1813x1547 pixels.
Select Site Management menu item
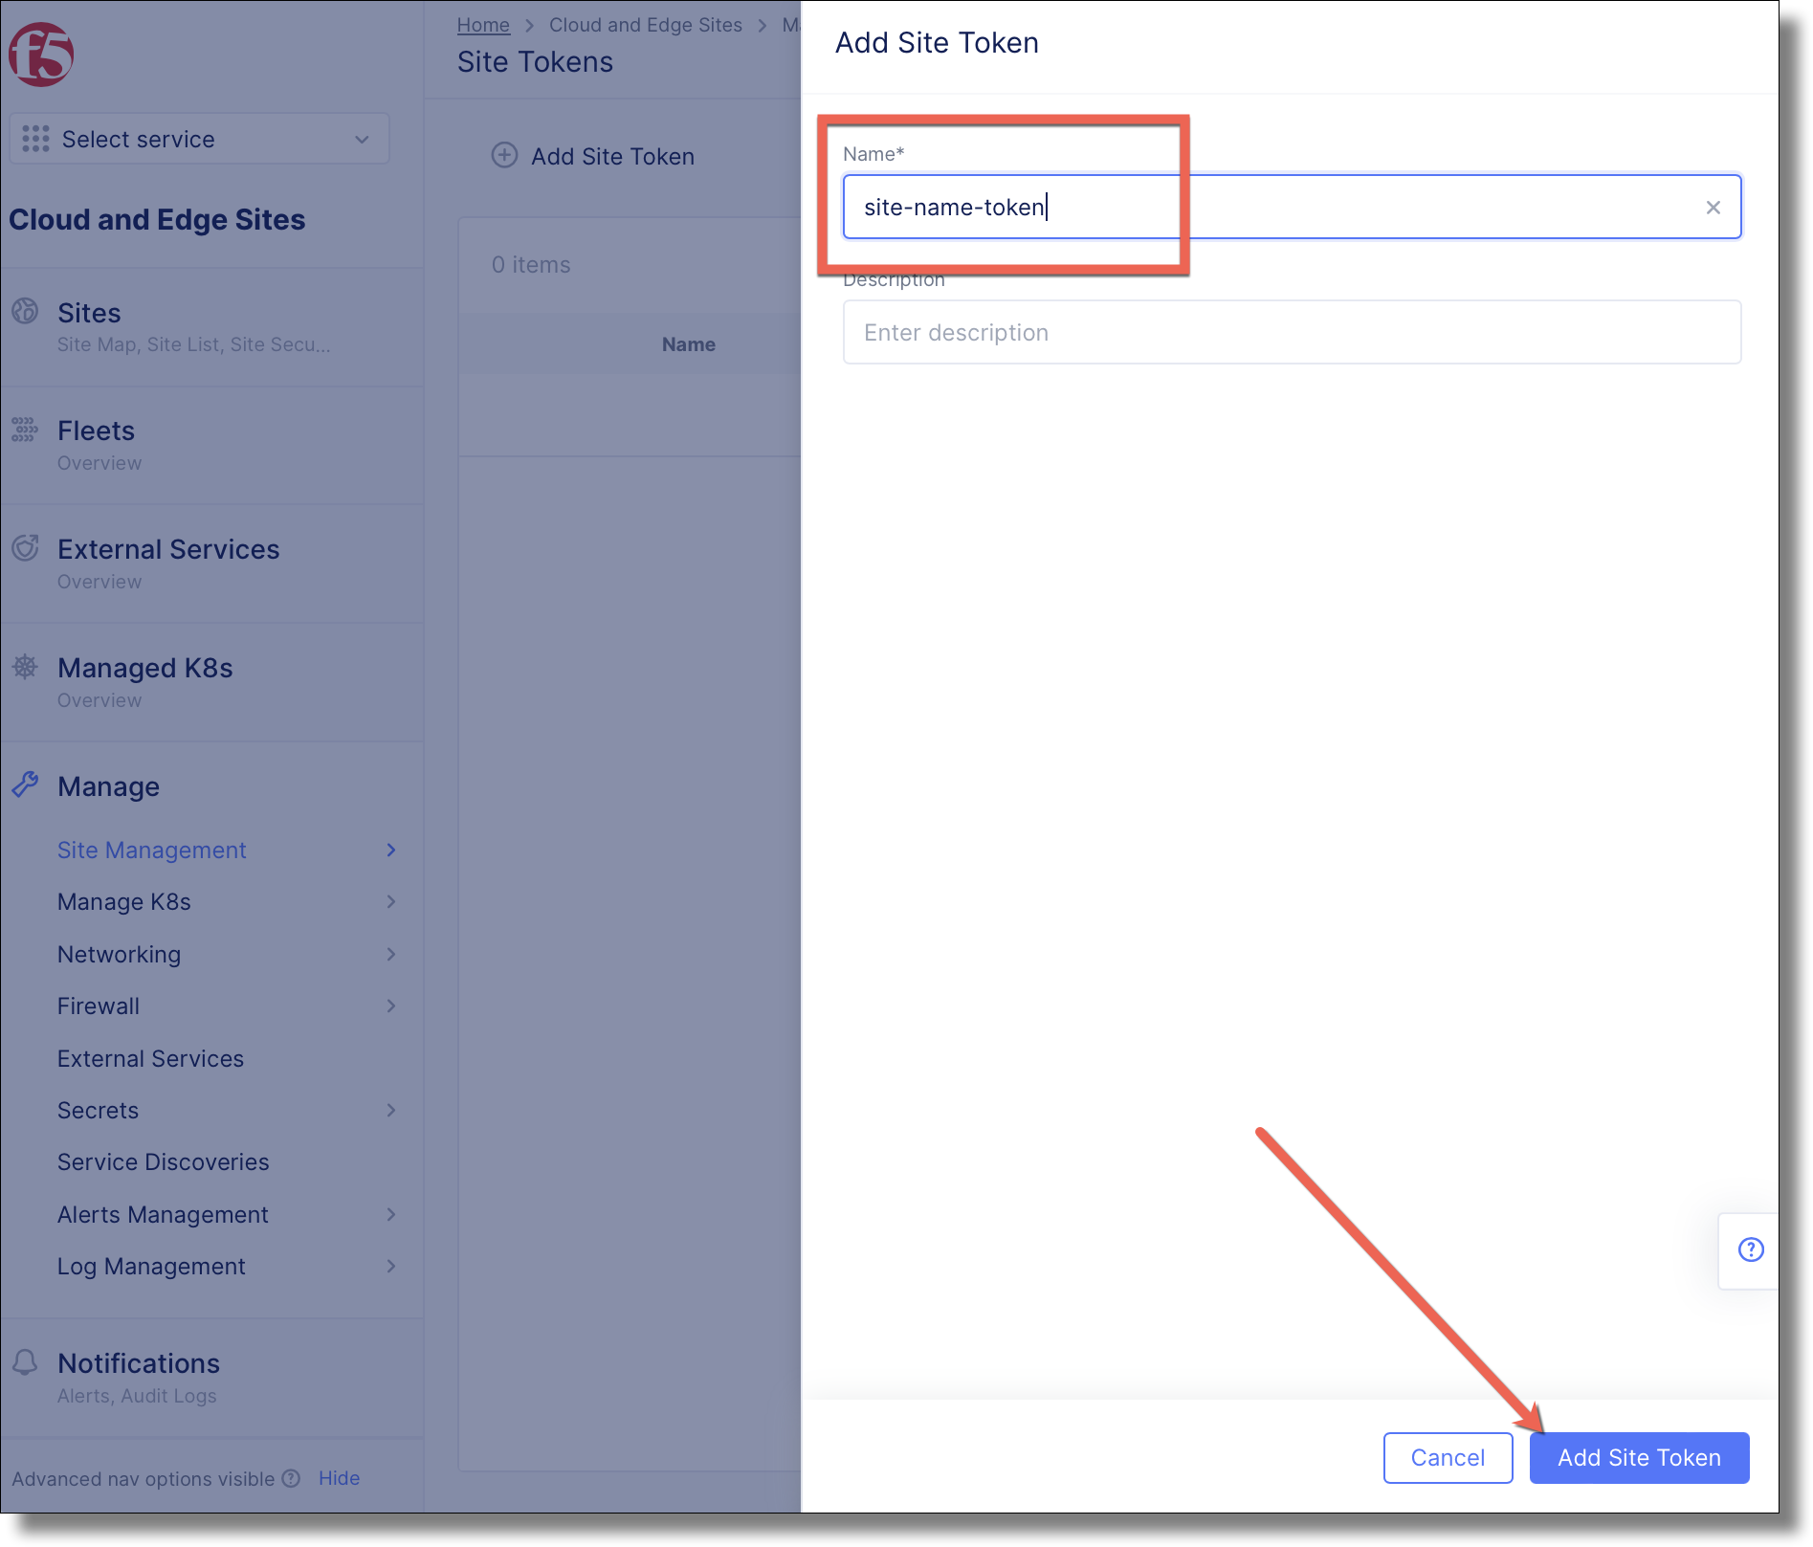(x=151, y=851)
